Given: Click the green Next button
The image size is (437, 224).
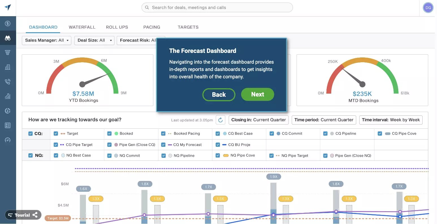Looking at the screenshot, I should tap(258, 94).
